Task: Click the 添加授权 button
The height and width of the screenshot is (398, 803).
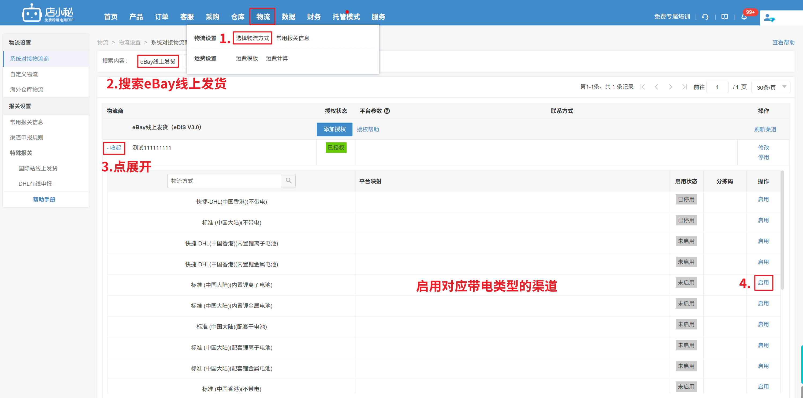Action: pyautogui.click(x=334, y=130)
